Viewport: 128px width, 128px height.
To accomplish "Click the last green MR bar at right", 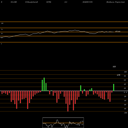I will (x=114, y=88).
